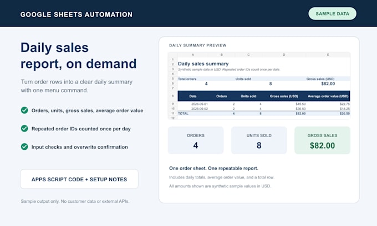Click the $82.00 value in row 6

[x=328, y=83]
